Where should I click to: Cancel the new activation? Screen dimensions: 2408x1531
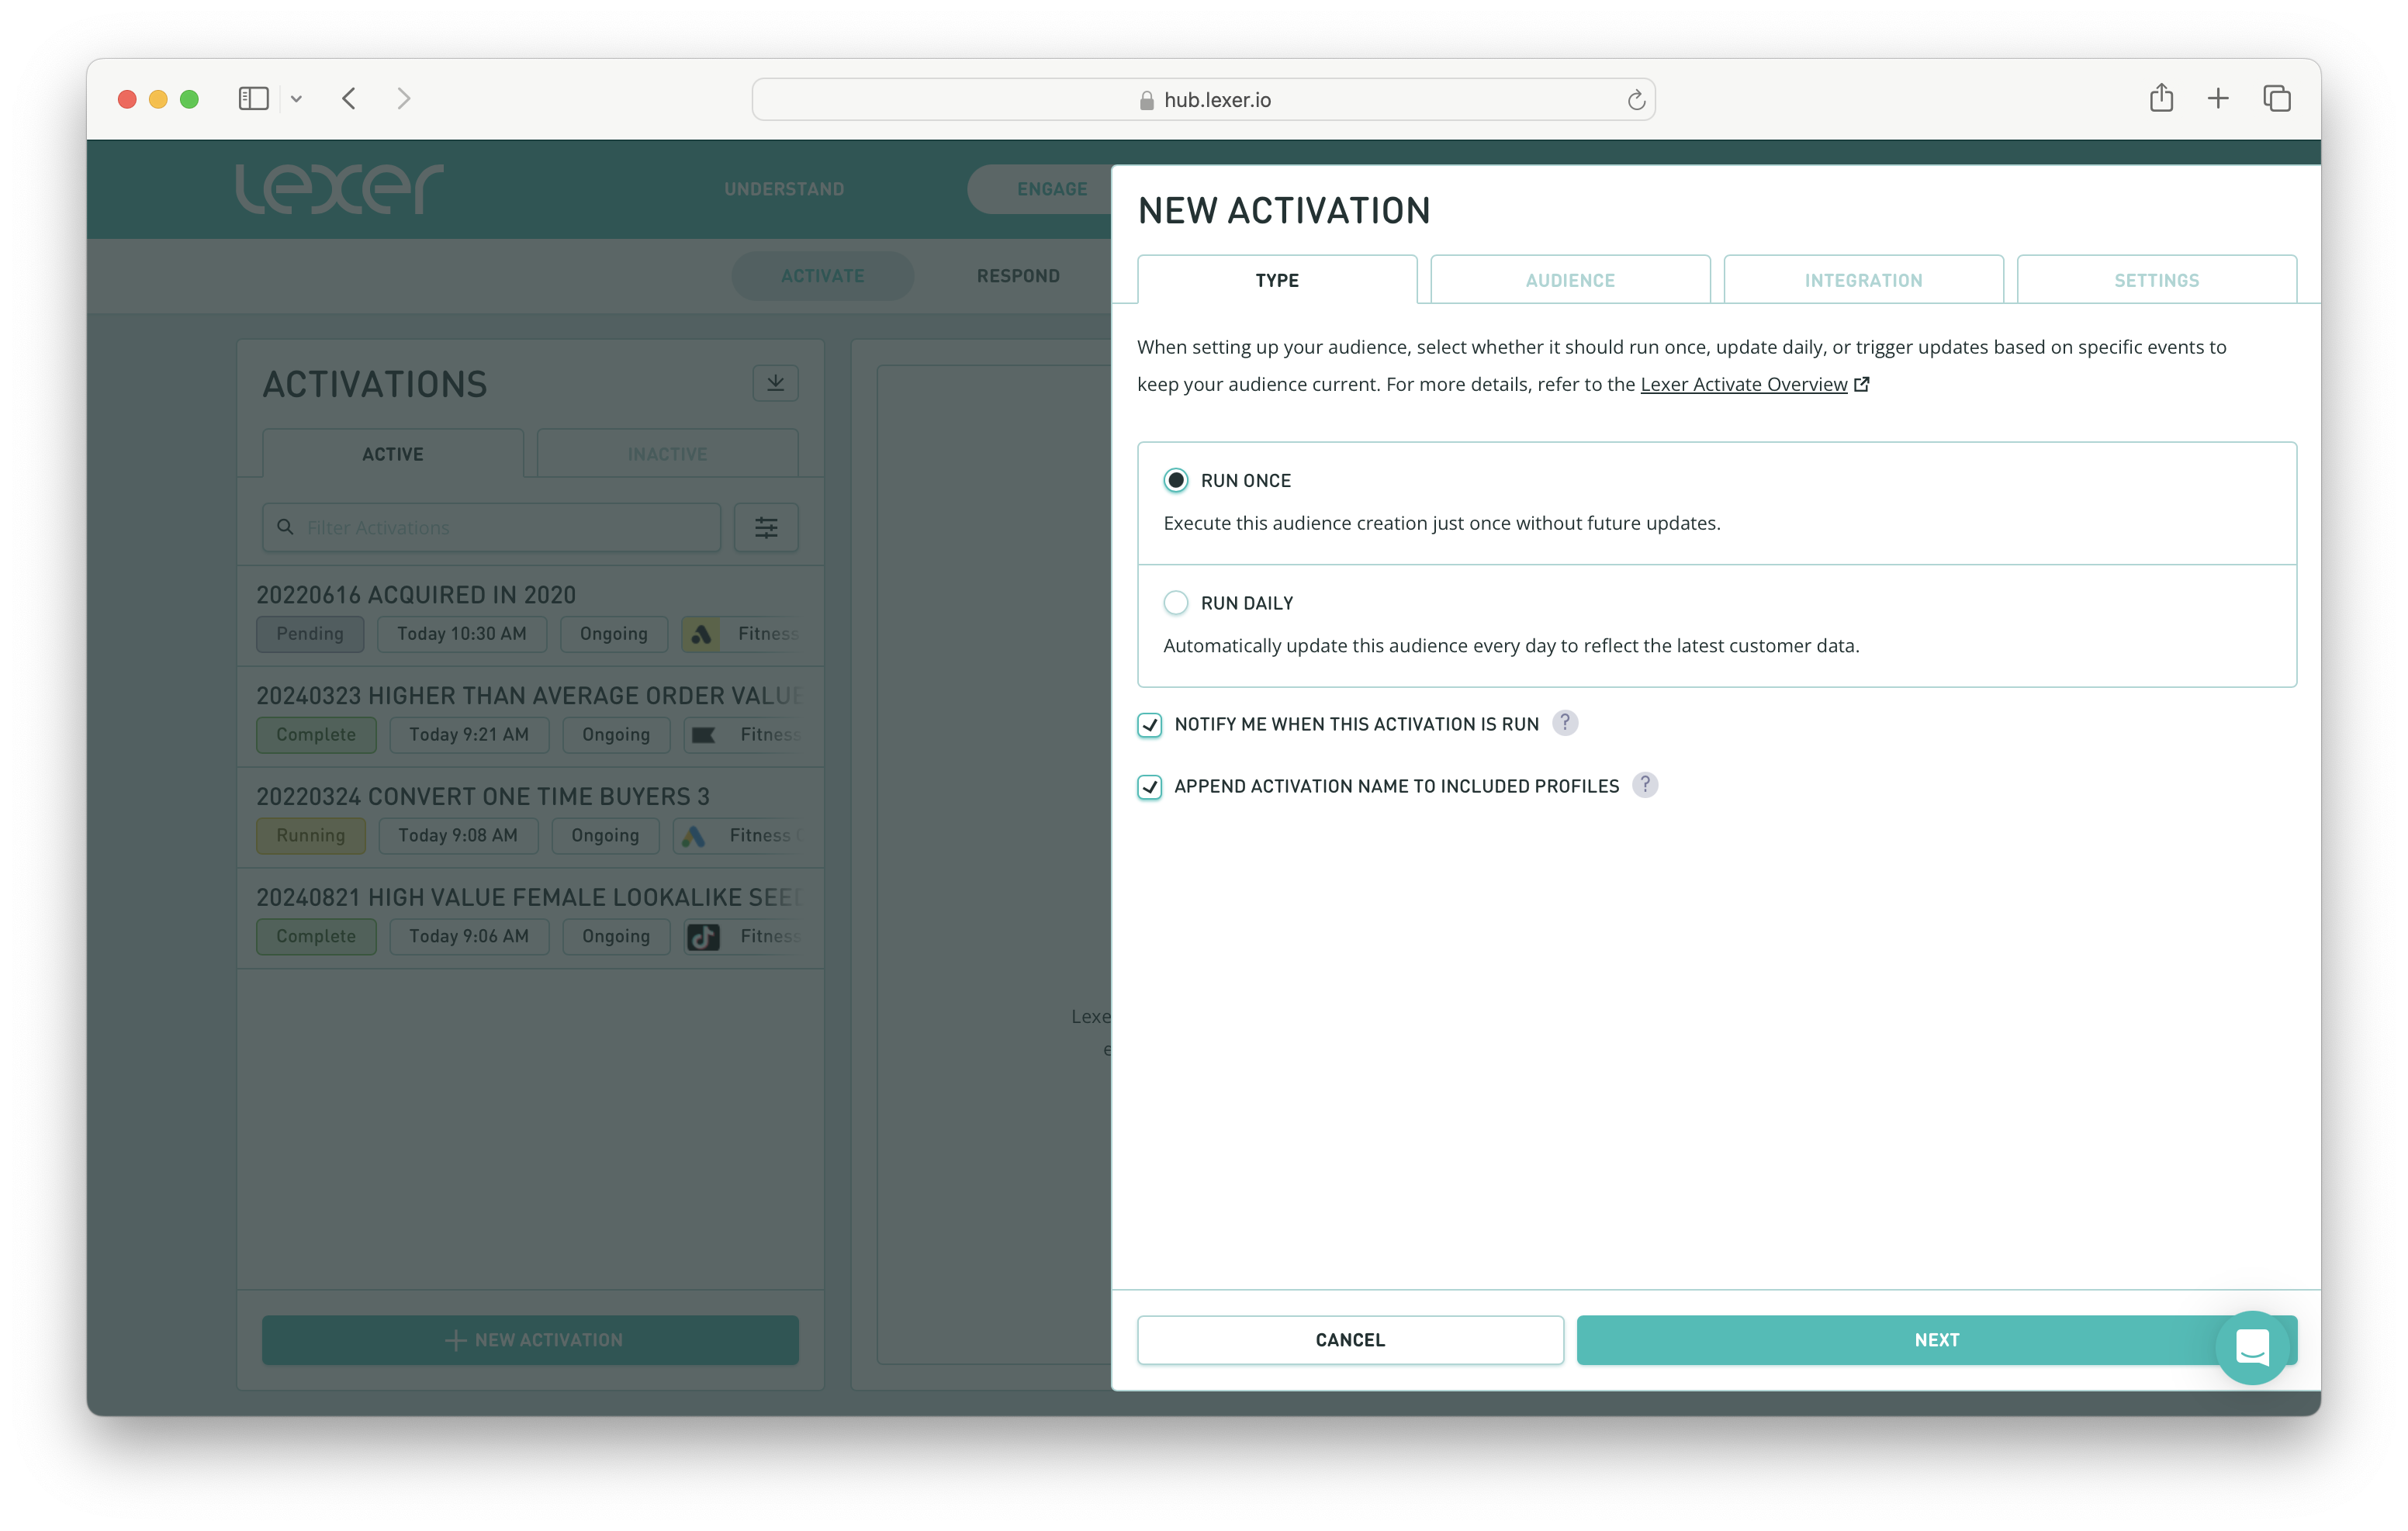click(x=1350, y=1339)
